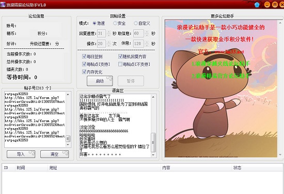The width and height of the screenshot is (284, 194).
Task: Click the red headline 浪漫论坛助手是一款小巧功能健全的
Action: 221,27
